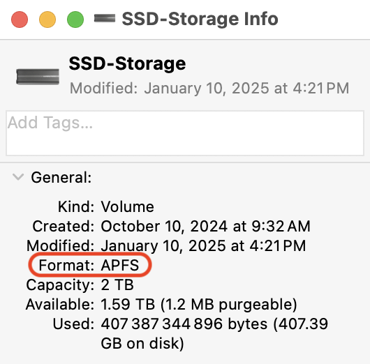Image resolution: width=370 pixels, height=364 pixels.
Task: Click into the Add Tags field
Action: tap(185, 133)
